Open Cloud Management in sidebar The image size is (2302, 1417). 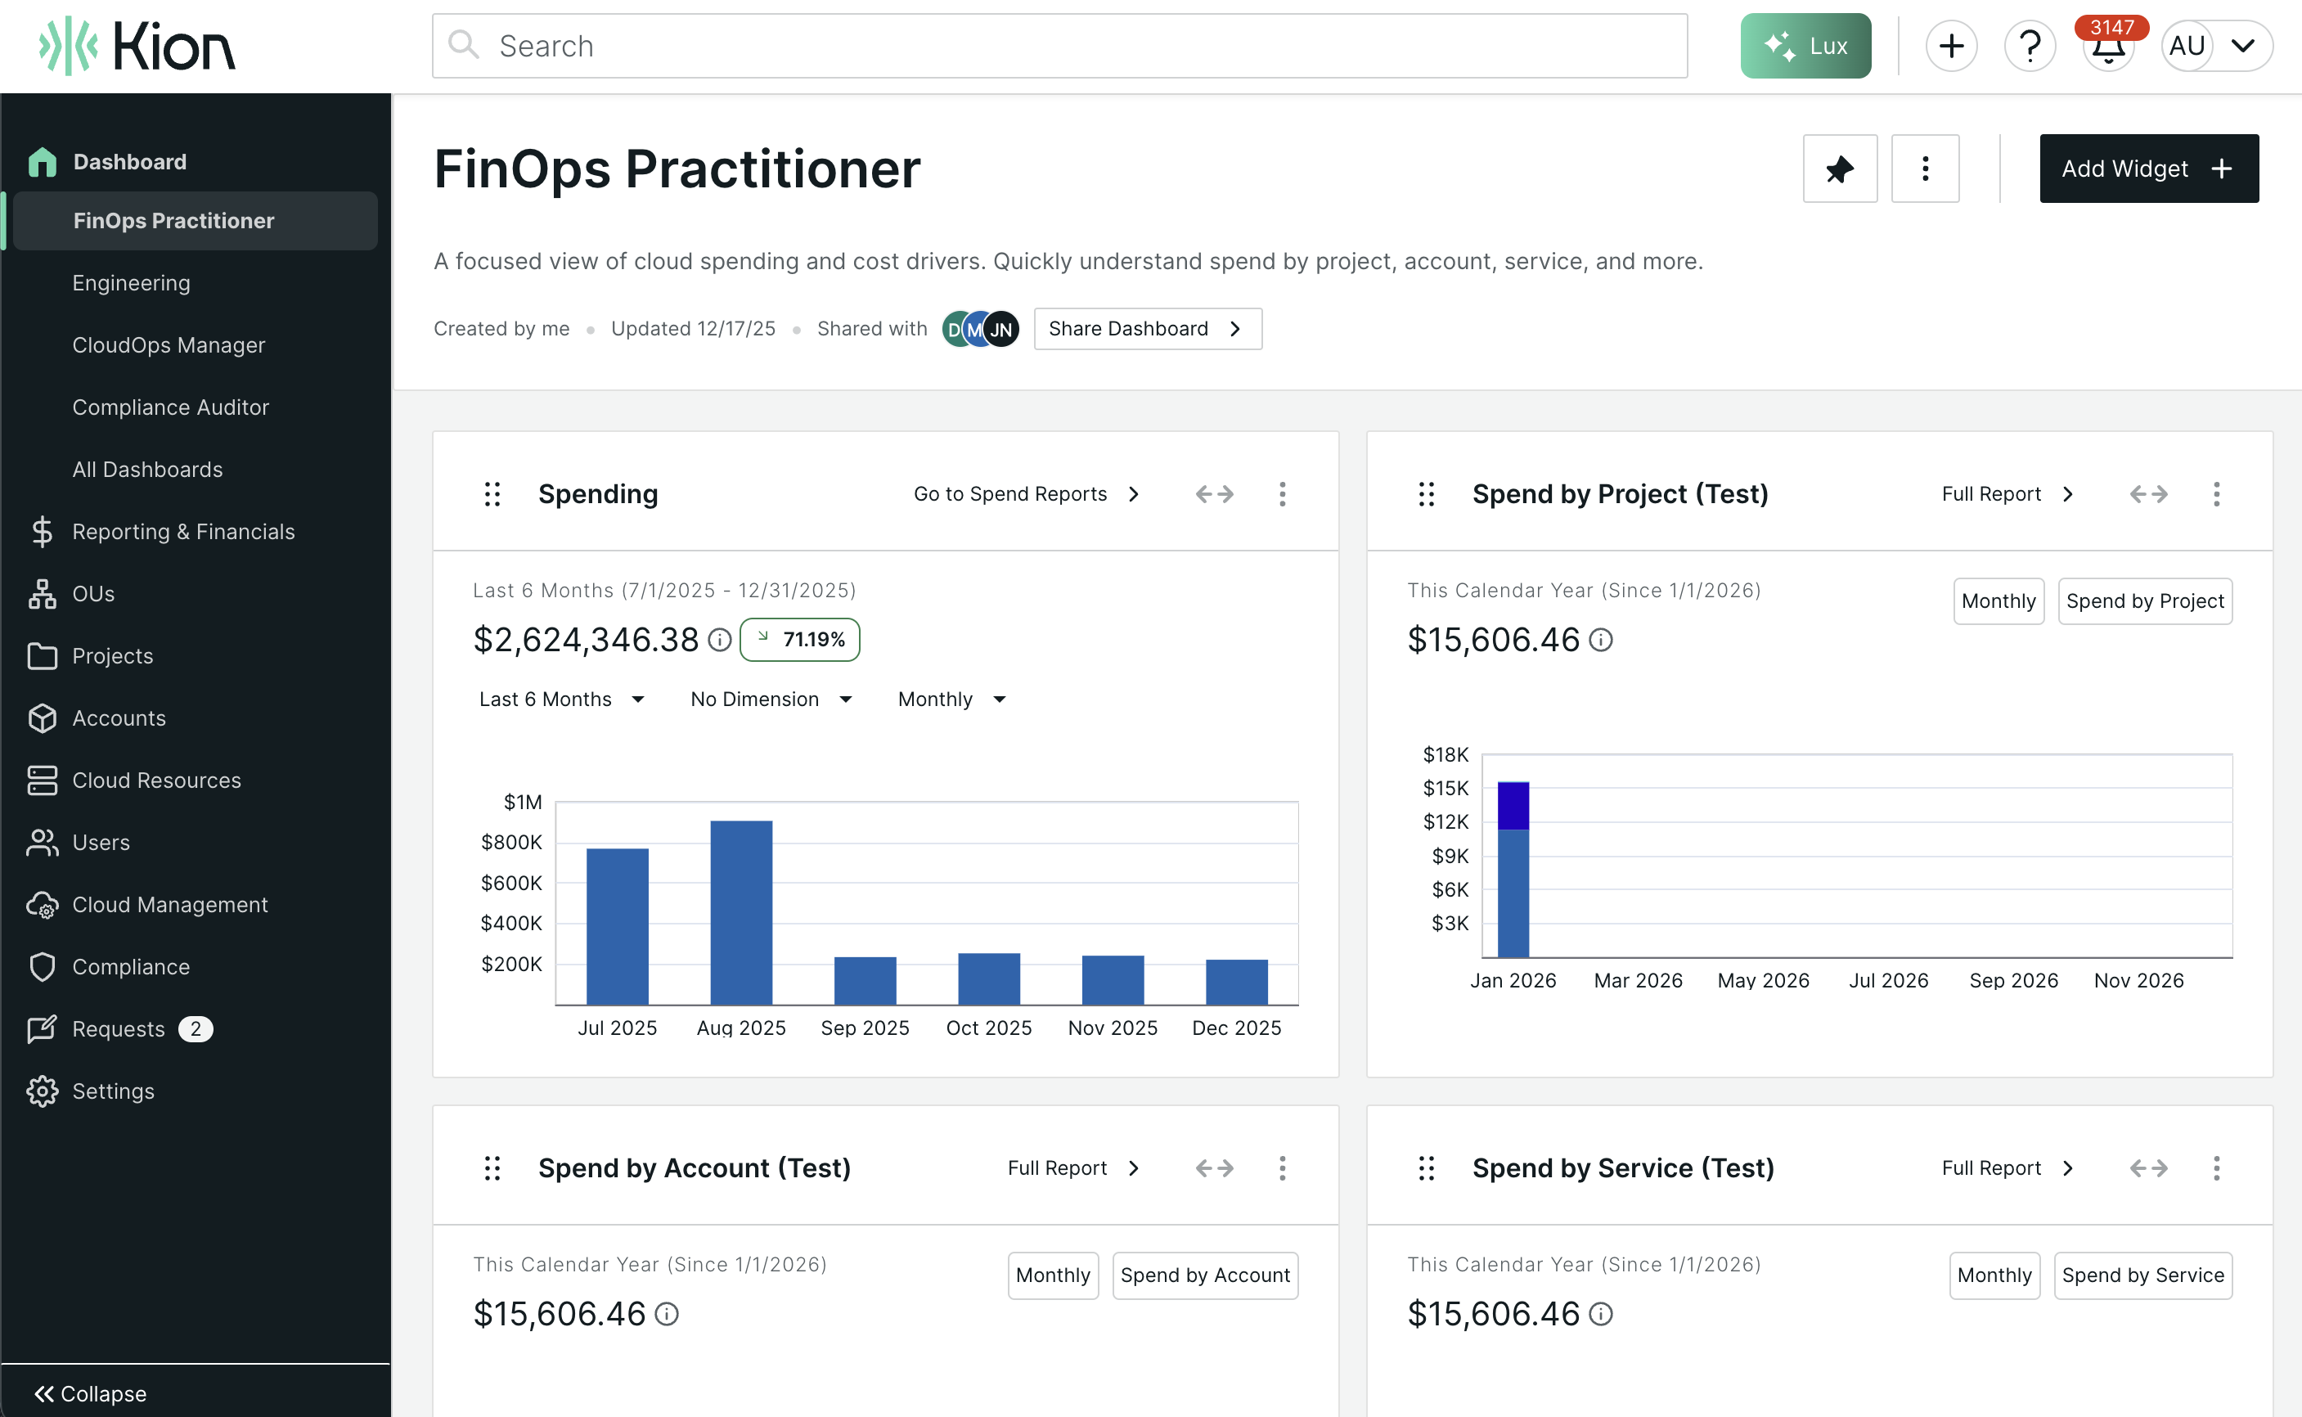(x=169, y=904)
